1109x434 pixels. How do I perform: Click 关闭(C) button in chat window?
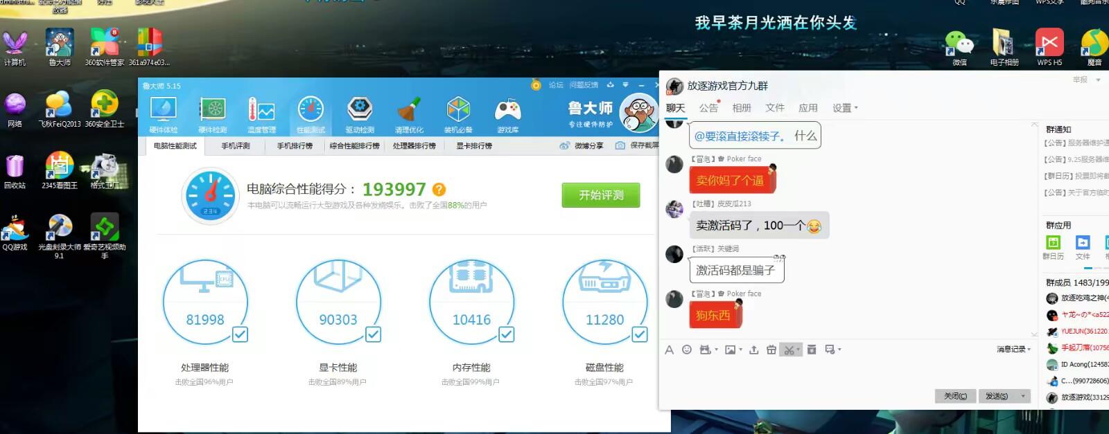click(x=955, y=396)
